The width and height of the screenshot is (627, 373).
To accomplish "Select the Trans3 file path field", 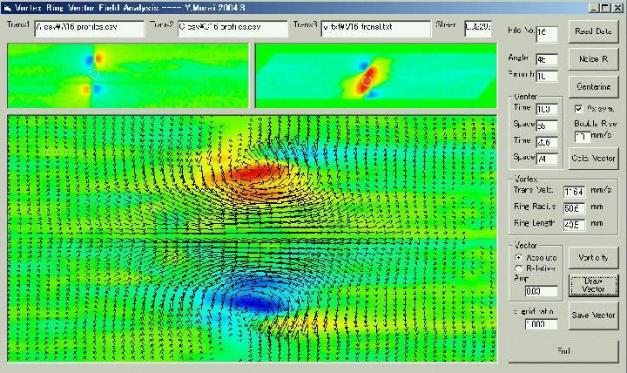I will pos(375,27).
